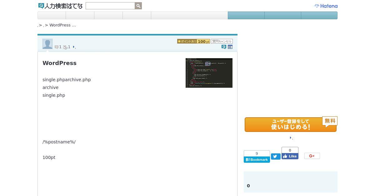Click the magnifier search button
This screenshot has width=375, height=196.
click(138, 6)
